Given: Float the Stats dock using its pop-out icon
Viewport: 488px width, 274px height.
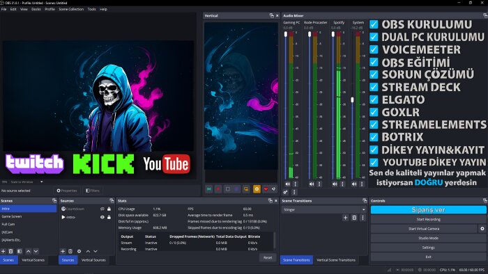Looking at the screenshot, I should [270, 201].
